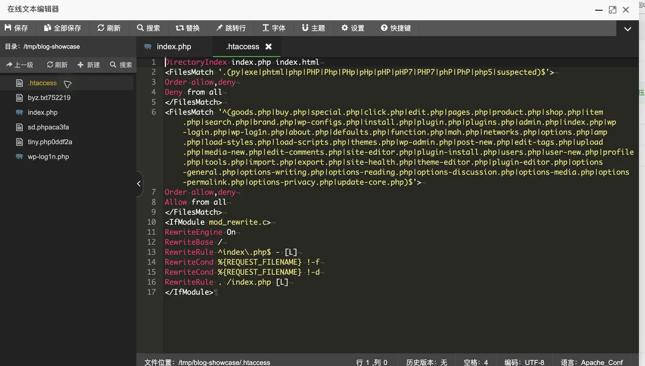Click the document icon beside tiny.php0ddf2a
This screenshot has height=366, width=645.
click(19, 142)
